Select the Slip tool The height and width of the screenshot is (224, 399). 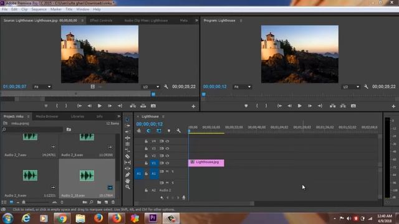127,162
